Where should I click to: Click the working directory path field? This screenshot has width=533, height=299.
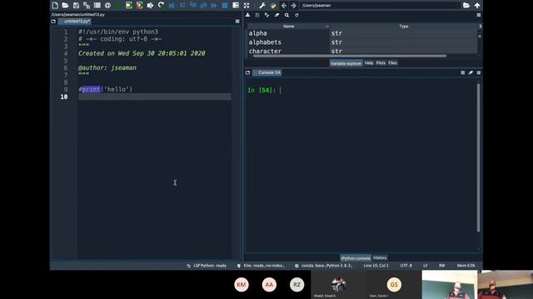[380, 6]
